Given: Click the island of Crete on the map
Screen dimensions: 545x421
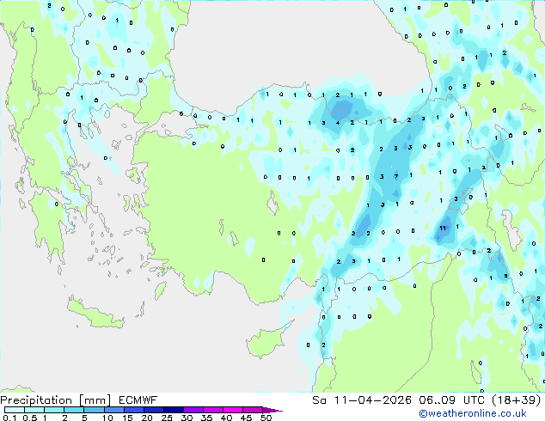Looking at the screenshot, I should pos(95,314).
